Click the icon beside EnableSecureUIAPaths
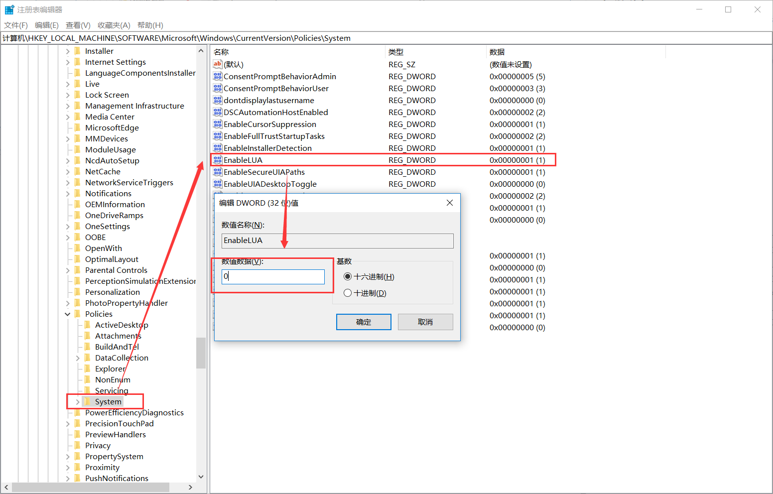This screenshot has width=773, height=494. tap(217, 172)
